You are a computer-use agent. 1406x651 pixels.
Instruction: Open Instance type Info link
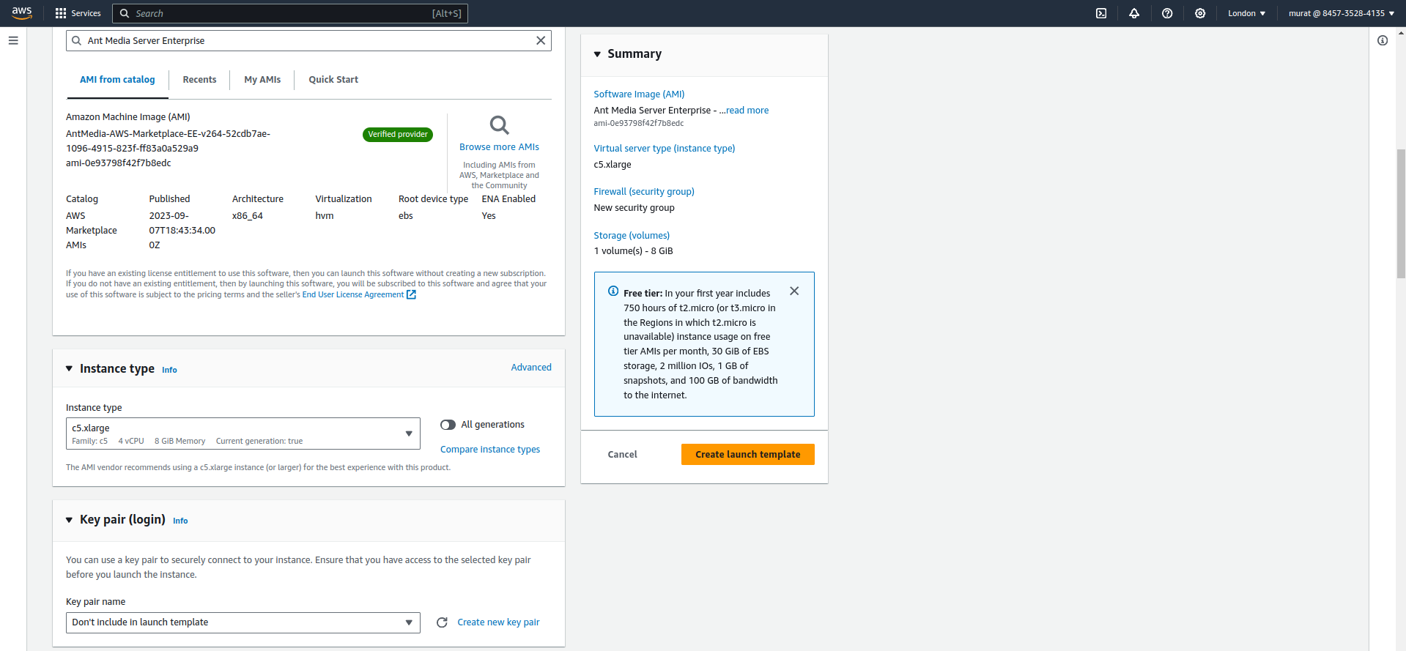tap(169, 370)
